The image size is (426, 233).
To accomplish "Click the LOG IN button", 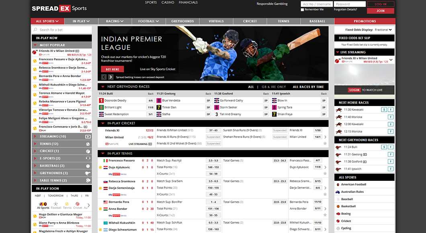I will click(380, 4).
